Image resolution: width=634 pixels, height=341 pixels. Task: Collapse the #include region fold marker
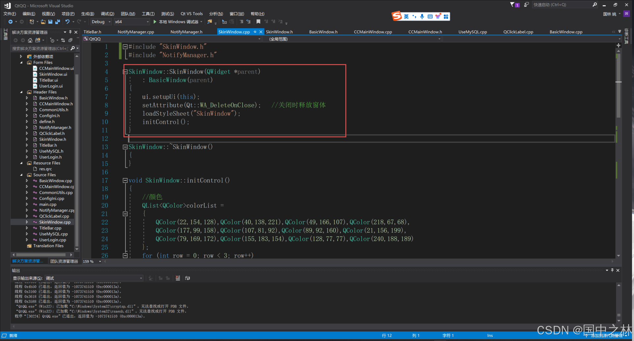[125, 47]
